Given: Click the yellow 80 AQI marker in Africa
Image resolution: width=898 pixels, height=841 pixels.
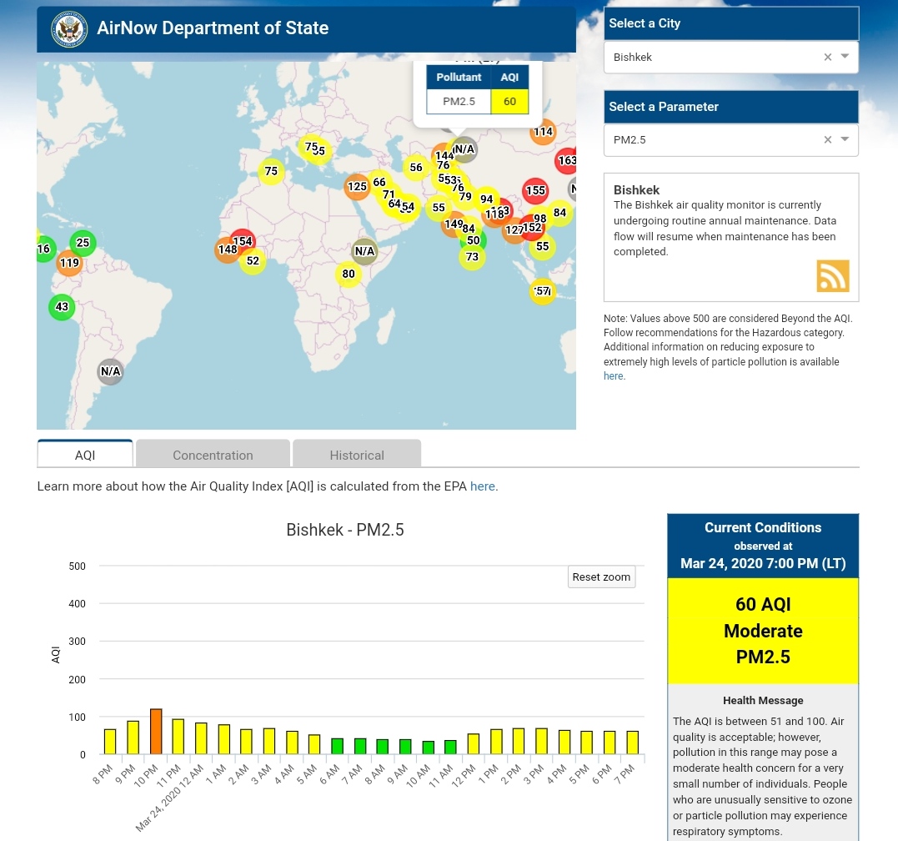Looking at the screenshot, I should point(348,274).
